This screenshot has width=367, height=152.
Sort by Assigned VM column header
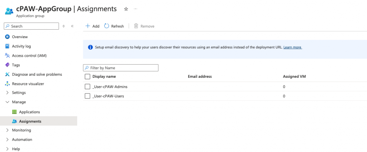coord(294,76)
